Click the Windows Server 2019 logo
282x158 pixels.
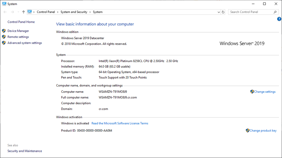point(242,43)
